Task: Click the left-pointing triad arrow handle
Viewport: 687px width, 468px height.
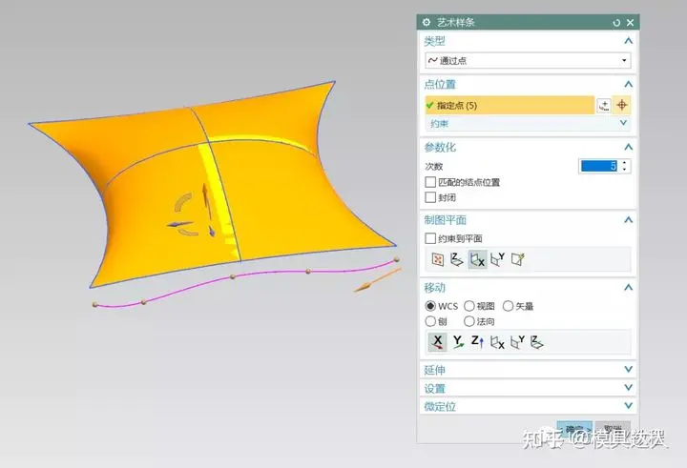Action: (178, 225)
